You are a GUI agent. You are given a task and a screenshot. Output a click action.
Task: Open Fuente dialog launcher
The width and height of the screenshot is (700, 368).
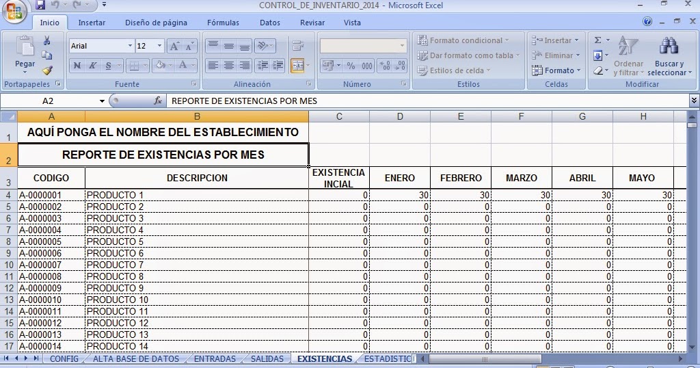pyautogui.click(x=194, y=83)
